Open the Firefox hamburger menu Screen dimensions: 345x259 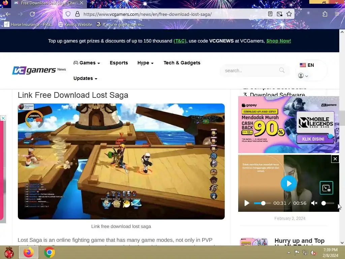click(337, 14)
